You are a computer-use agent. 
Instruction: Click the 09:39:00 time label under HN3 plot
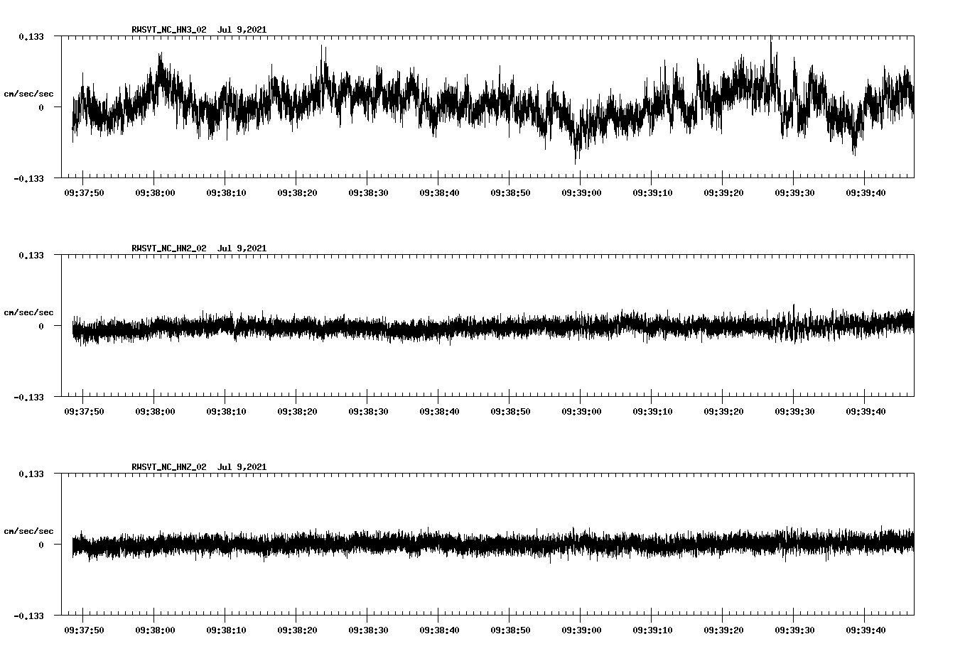pyautogui.click(x=581, y=193)
